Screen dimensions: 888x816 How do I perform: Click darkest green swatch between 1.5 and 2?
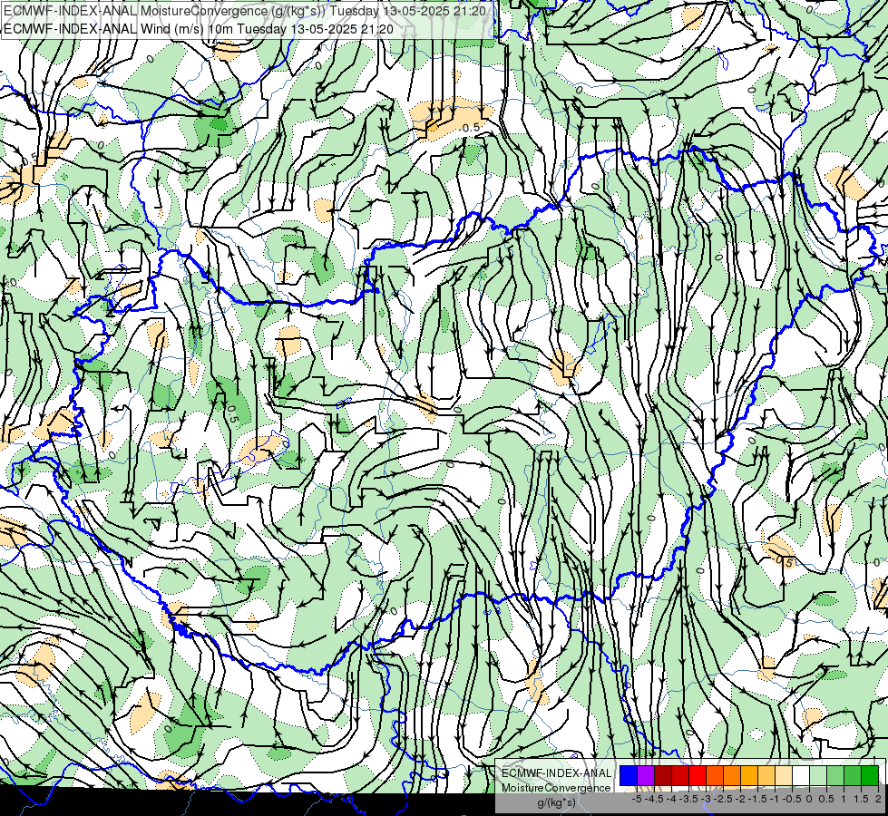pos(869,776)
